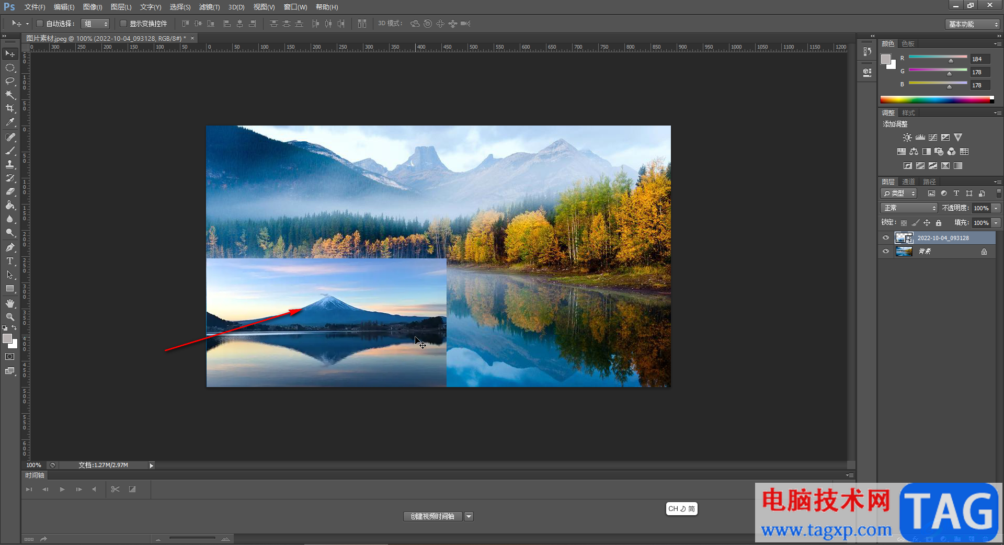Close the 图片素材.jpeg document tab
The width and height of the screenshot is (1004, 545).
[192, 38]
